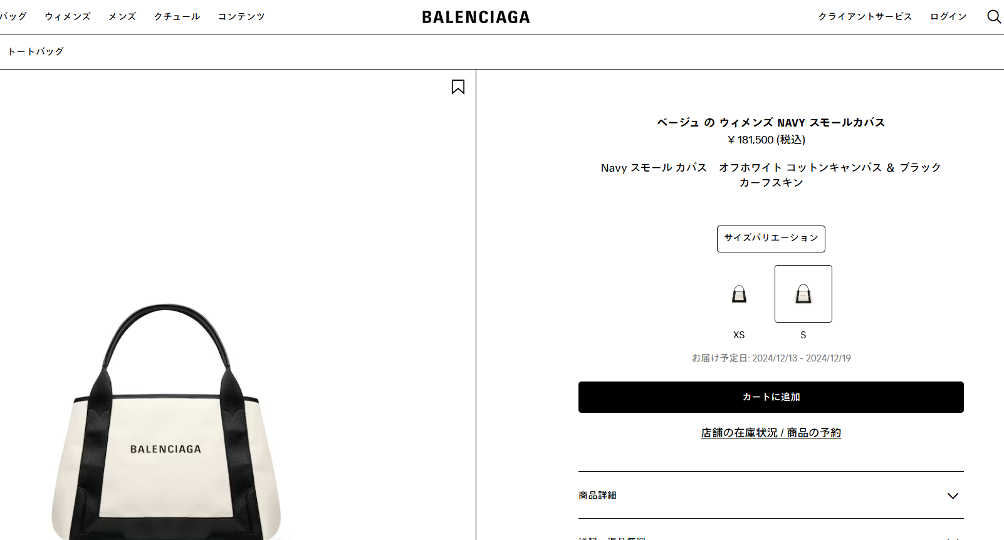Open the 商品詳細 accordion row
The width and height of the screenshot is (1004, 540).
[771, 495]
